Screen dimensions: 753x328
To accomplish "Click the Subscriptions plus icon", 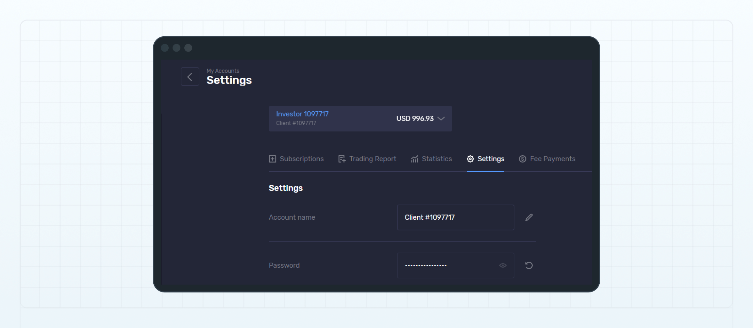I will tap(273, 159).
